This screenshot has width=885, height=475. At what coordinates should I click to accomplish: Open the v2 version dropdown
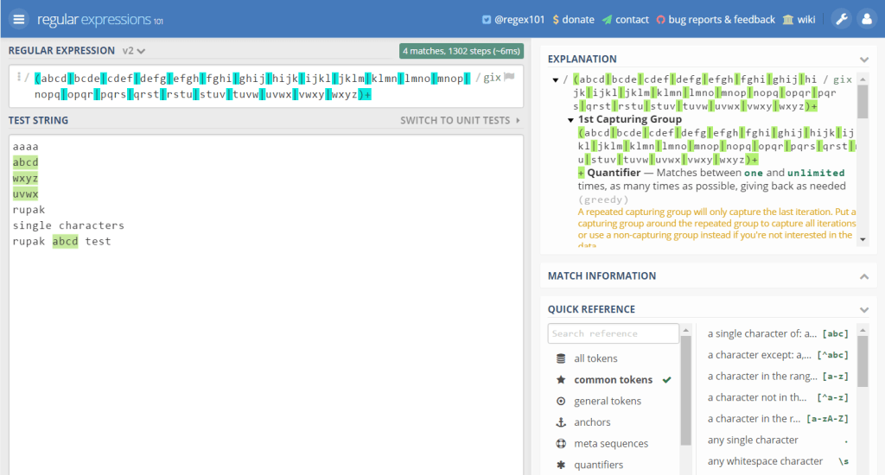pyautogui.click(x=134, y=51)
